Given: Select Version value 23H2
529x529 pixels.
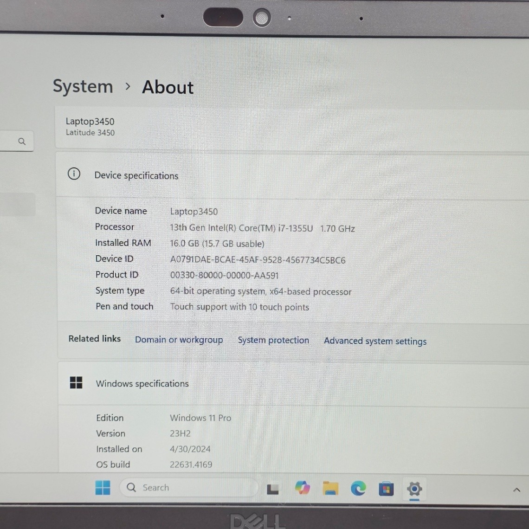Looking at the screenshot, I should pos(180,433).
